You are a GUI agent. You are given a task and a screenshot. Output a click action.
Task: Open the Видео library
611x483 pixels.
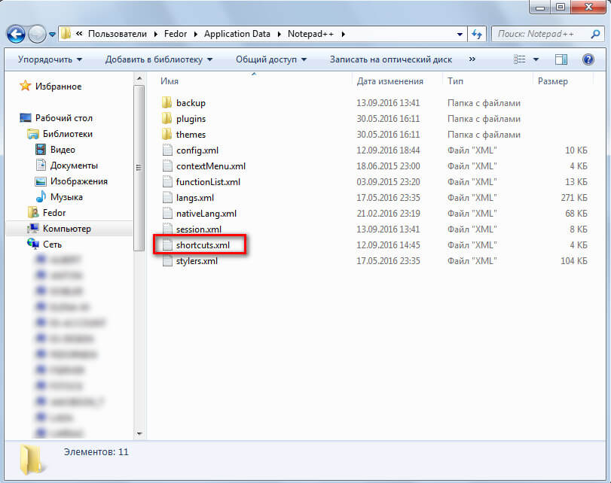coord(63,150)
